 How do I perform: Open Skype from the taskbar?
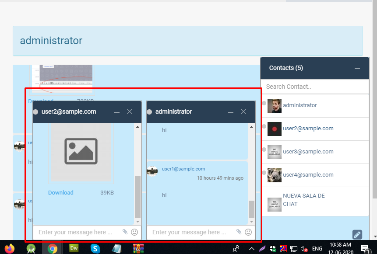(95, 249)
